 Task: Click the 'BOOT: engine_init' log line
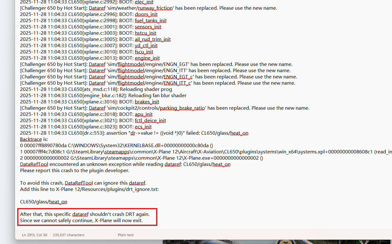90,58
